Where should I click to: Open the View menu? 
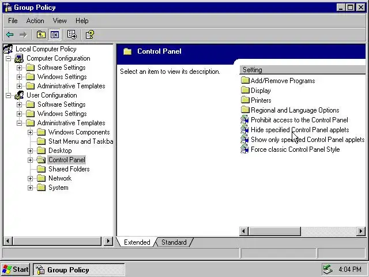[59, 21]
